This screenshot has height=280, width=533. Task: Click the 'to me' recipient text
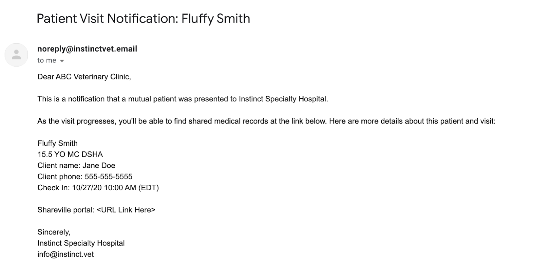click(47, 60)
